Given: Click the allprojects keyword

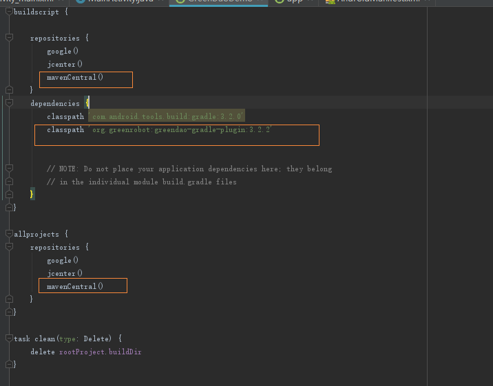Looking at the screenshot, I should coord(36,235).
